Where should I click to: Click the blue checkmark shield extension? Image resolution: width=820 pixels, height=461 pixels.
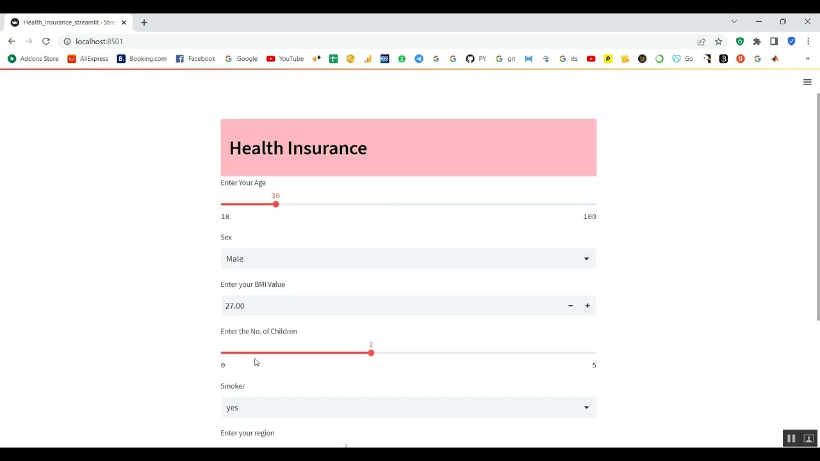791,41
